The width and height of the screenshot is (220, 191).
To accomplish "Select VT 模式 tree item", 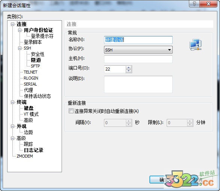I will (31, 114).
